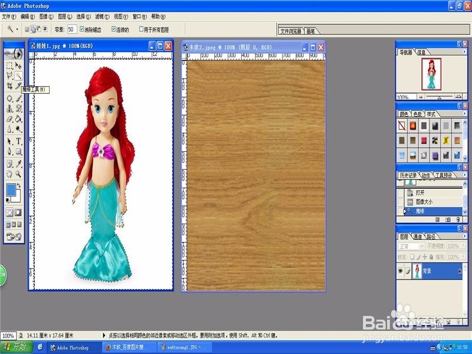Click the Navigator zoom slider
This screenshot has height=354, width=472.
[440, 97]
